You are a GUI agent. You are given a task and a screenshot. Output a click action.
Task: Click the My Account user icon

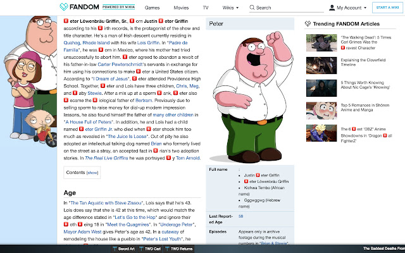[x=332, y=8]
